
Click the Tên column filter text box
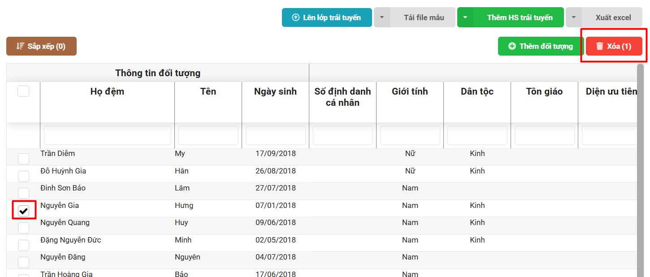(208, 135)
